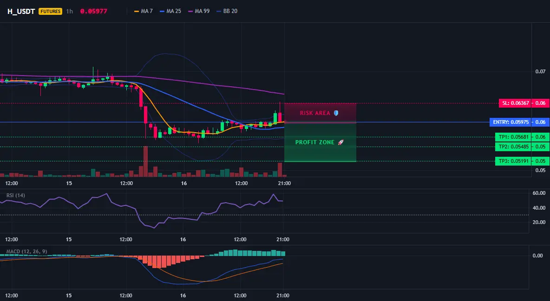Click the FUTURES badge
Screen dimensions: 550x301
pos(51,11)
